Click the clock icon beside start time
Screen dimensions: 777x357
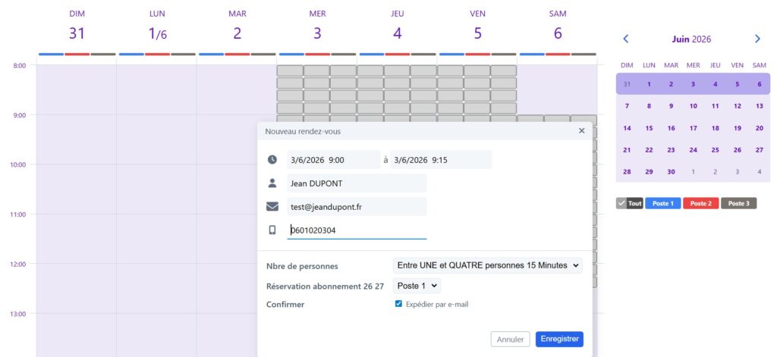click(x=272, y=159)
